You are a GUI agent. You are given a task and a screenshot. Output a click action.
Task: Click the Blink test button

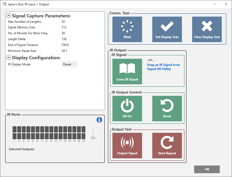(x=127, y=29)
